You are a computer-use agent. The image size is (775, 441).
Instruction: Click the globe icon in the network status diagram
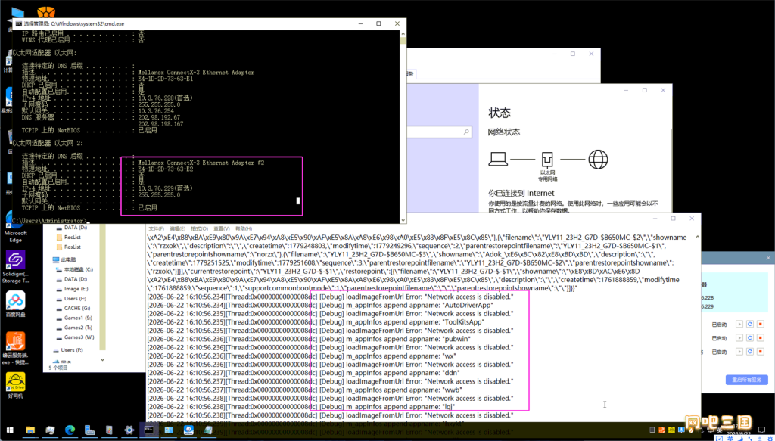(x=598, y=160)
